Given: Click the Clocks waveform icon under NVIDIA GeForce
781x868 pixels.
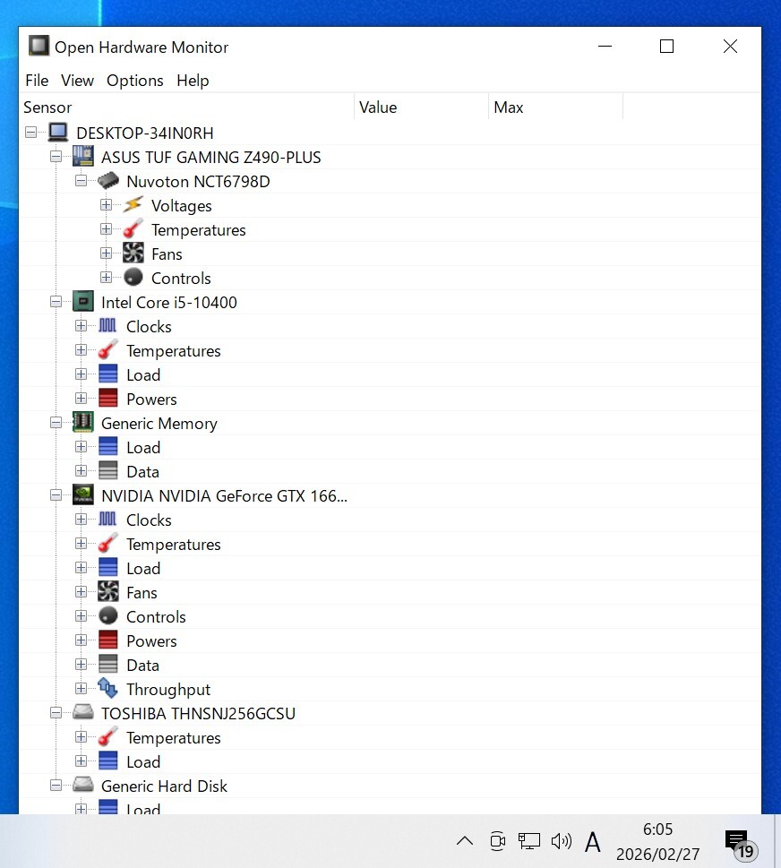Looking at the screenshot, I should pos(108,520).
